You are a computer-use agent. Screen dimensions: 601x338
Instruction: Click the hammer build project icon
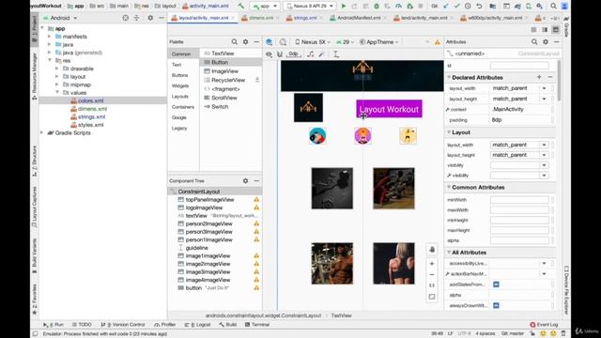point(240,7)
